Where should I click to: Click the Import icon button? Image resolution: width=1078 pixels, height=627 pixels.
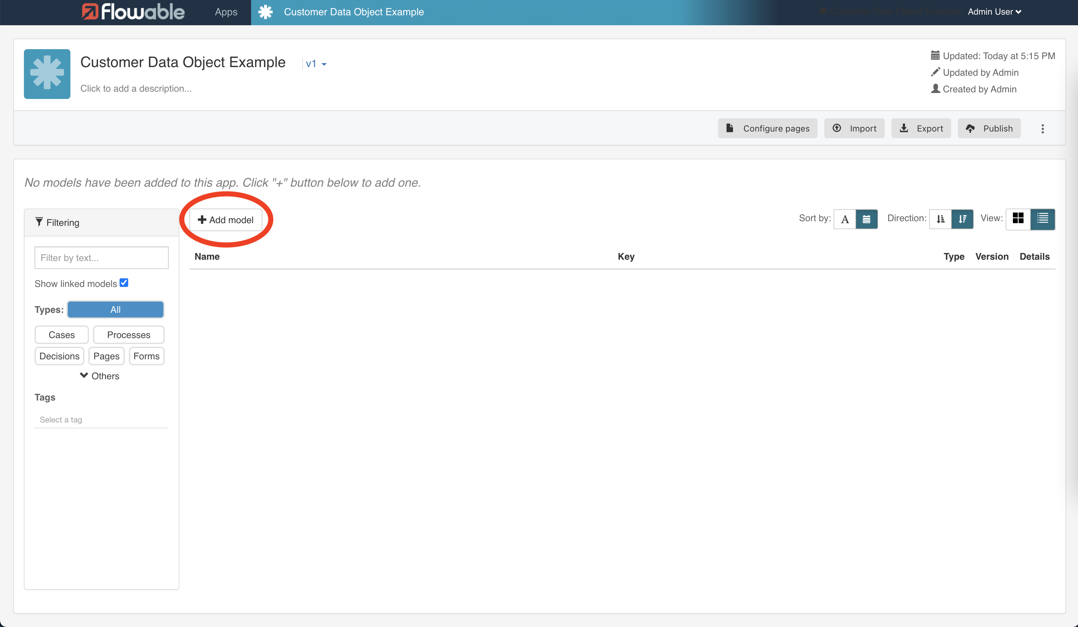854,128
